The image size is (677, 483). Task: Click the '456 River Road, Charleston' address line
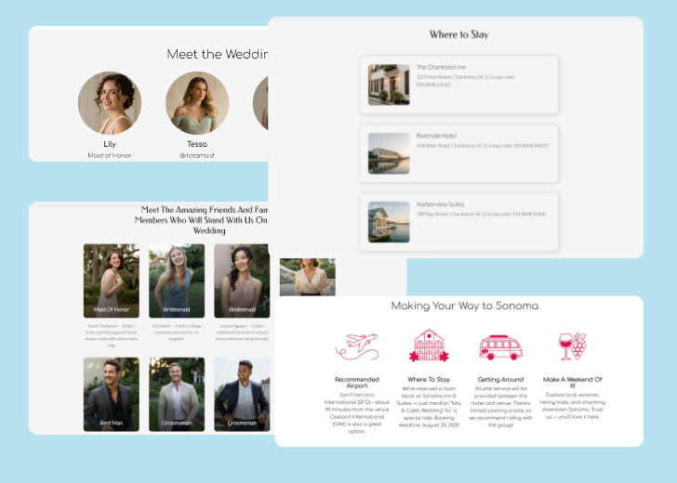coord(483,146)
